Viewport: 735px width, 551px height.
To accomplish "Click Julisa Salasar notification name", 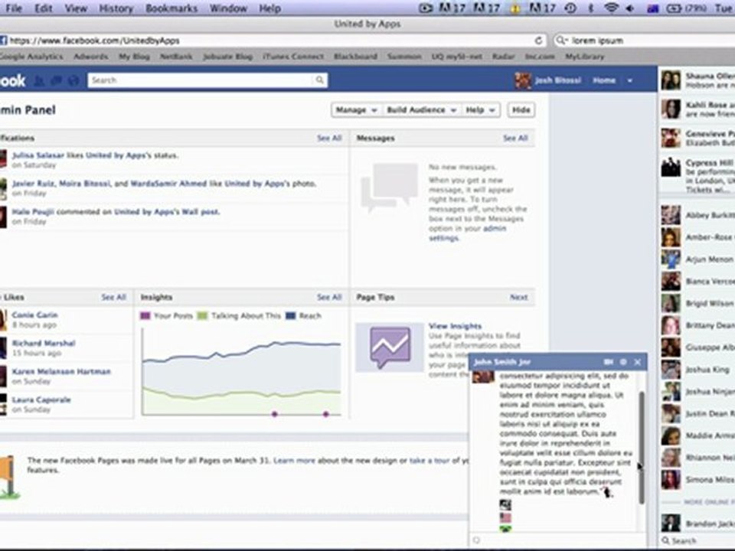I will (x=38, y=155).
